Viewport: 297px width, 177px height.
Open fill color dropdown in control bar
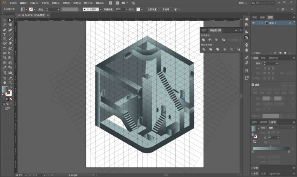pos(26,9)
